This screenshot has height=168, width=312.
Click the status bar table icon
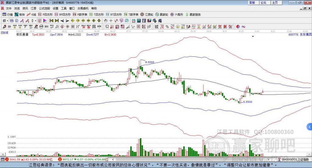pyautogui.click(x=2, y=159)
